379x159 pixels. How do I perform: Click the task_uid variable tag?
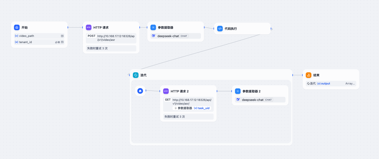point(202,108)
